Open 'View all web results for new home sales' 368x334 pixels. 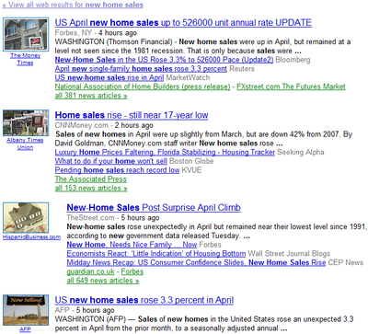click(73, 5)
